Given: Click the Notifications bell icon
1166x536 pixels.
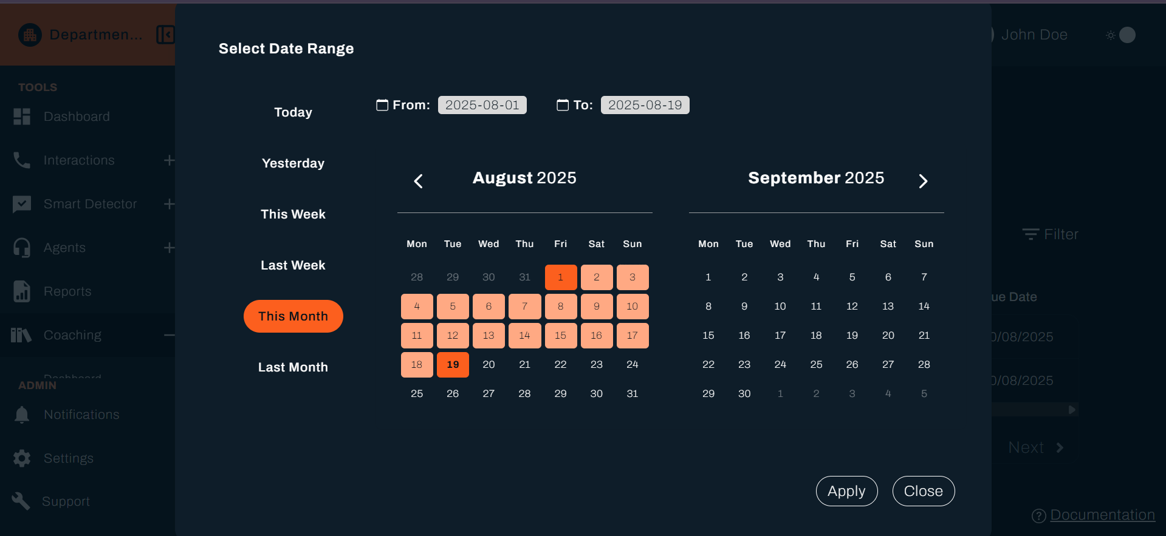Looking at the screenshot, I should (x=22, y=415).
